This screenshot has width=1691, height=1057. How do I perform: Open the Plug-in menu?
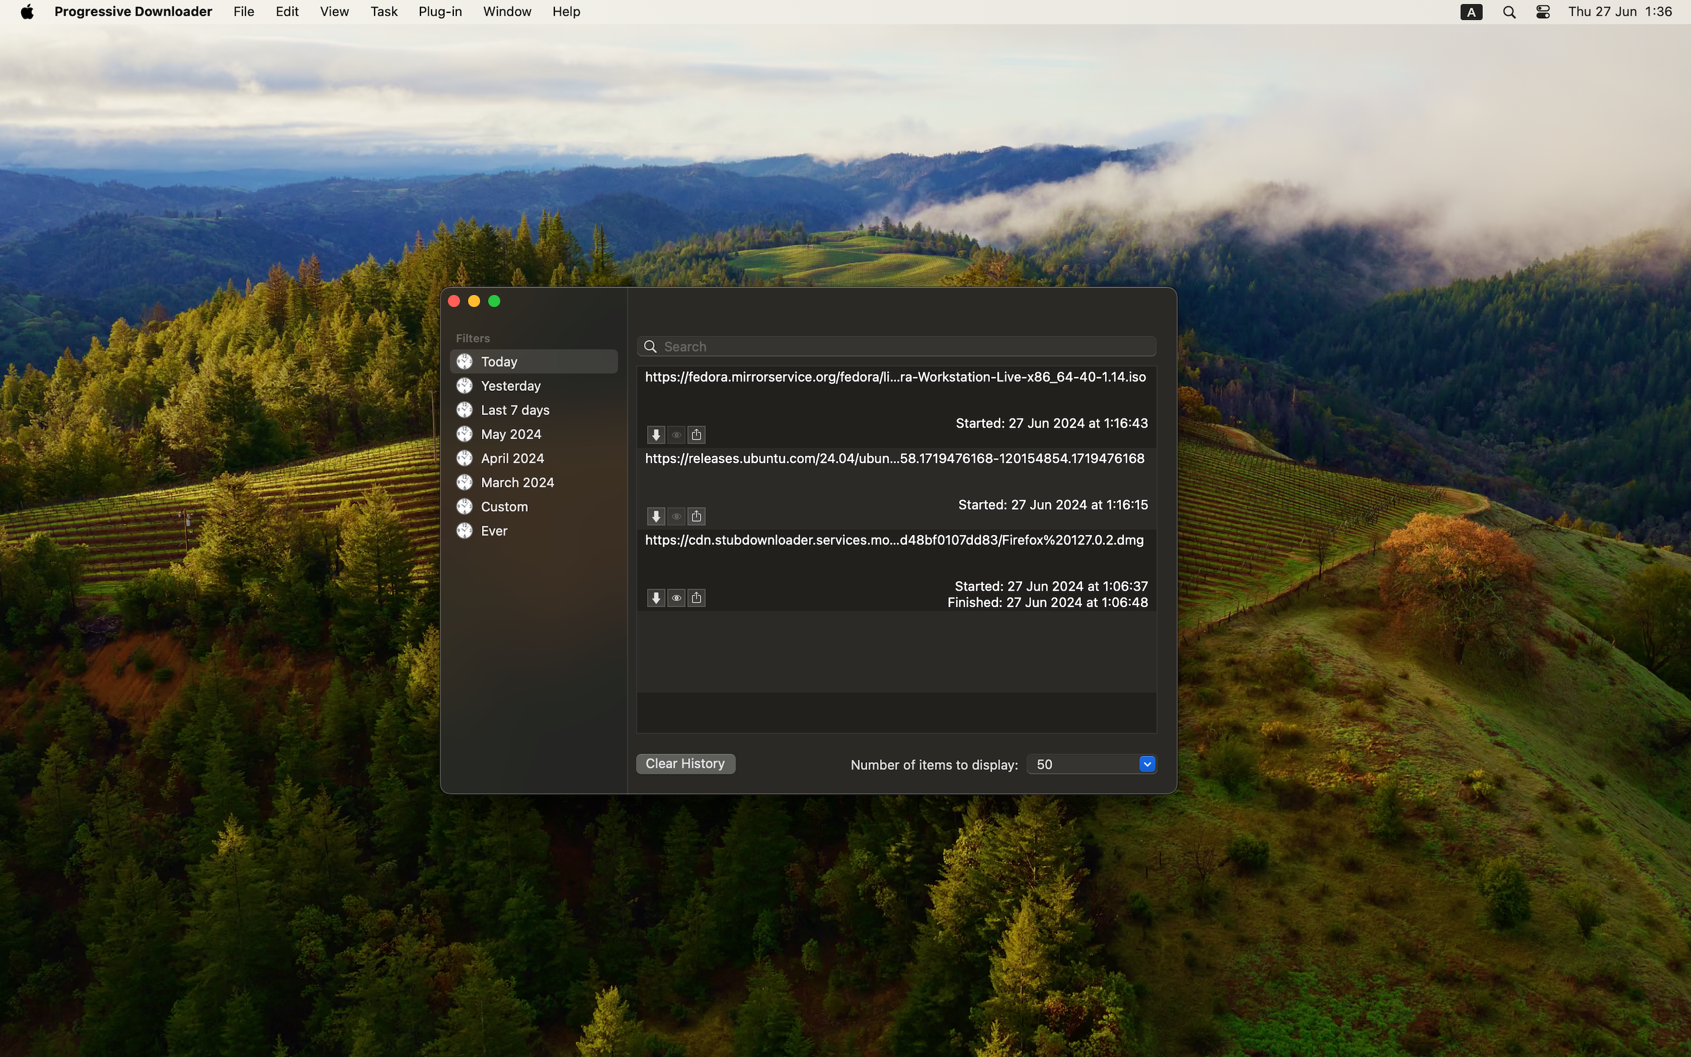[440, 12]
